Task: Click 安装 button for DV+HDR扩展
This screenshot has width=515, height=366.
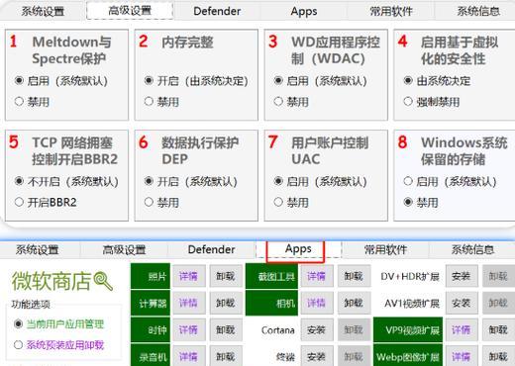Action: 462,276
